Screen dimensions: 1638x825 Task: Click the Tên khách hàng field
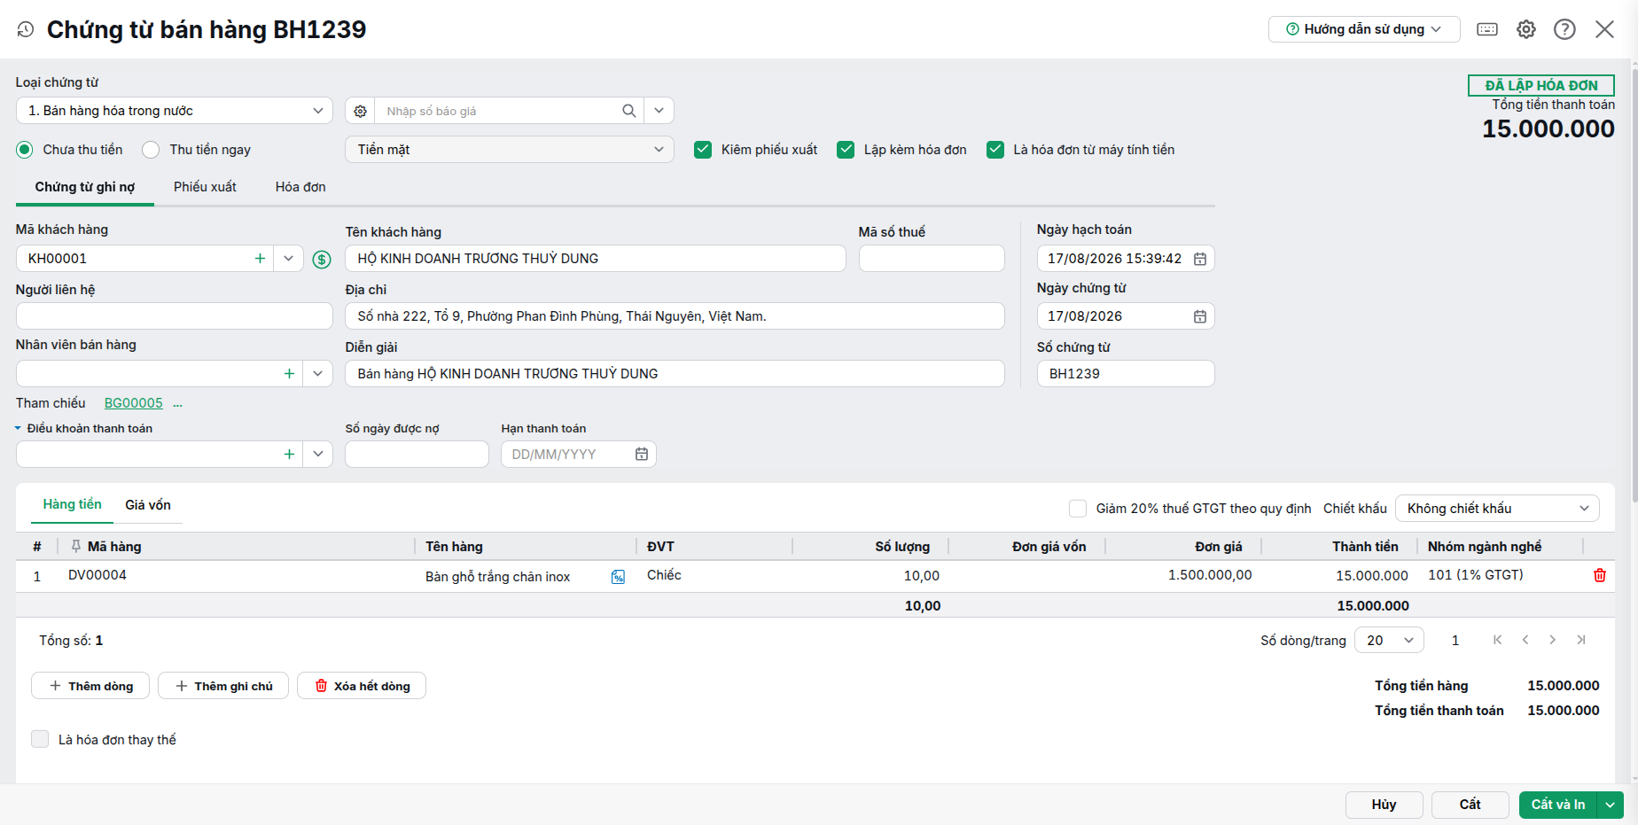596,259
